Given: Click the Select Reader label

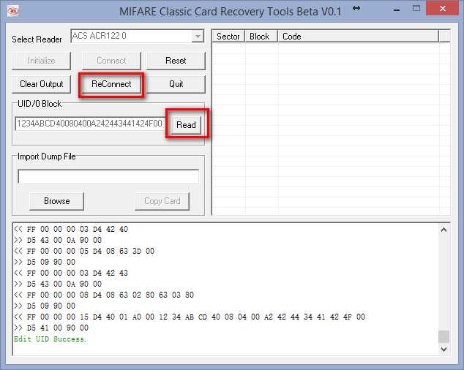Looking at the screenshot, I should click(x=37, y=39).
